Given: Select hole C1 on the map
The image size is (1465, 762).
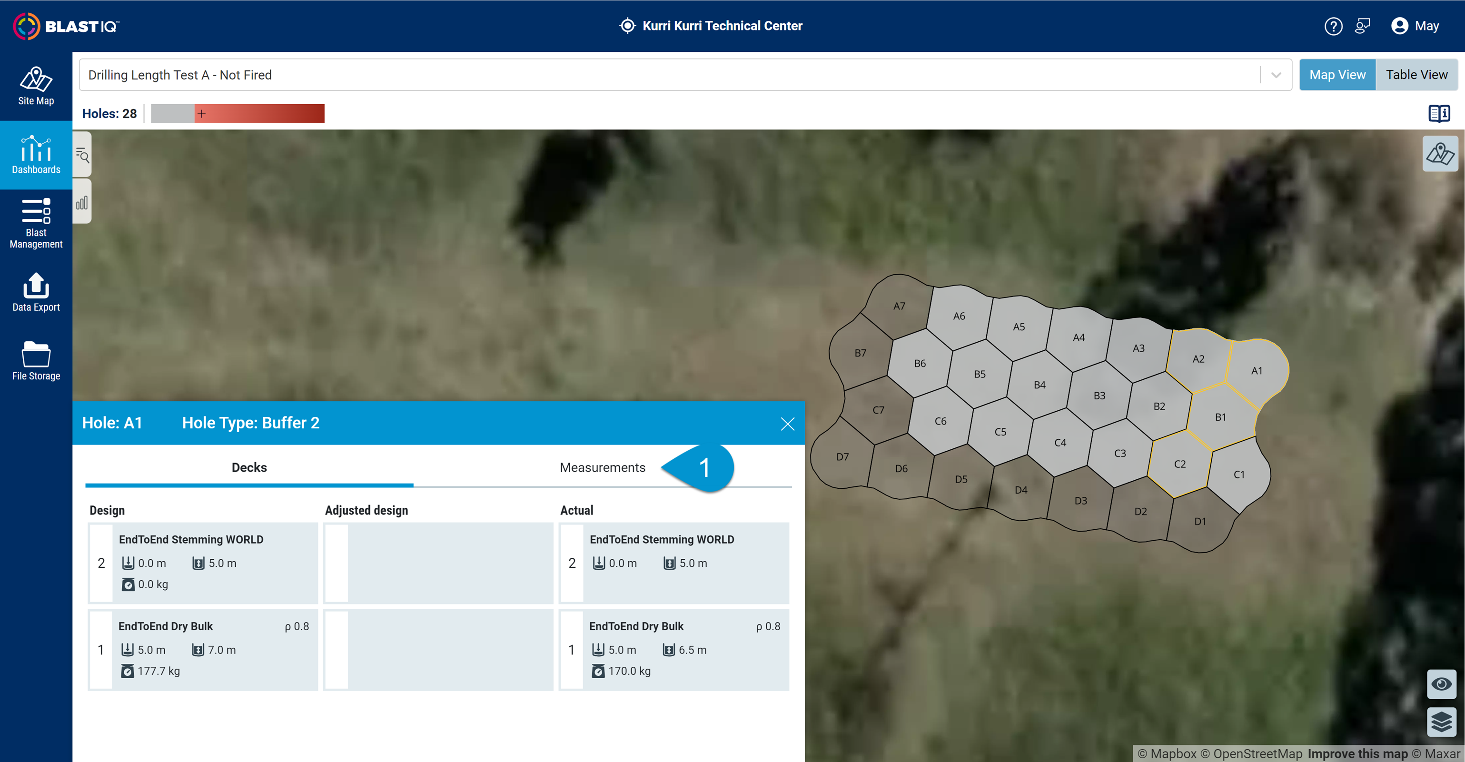Looking at the screenshot, I should point(1239,475).
